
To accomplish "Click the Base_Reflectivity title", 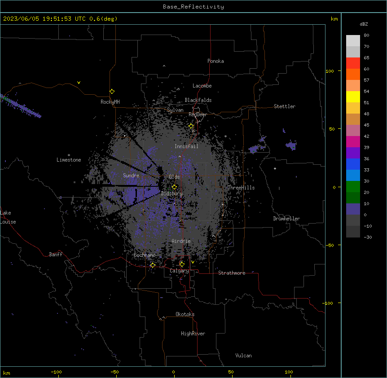I will click(193, 7).
